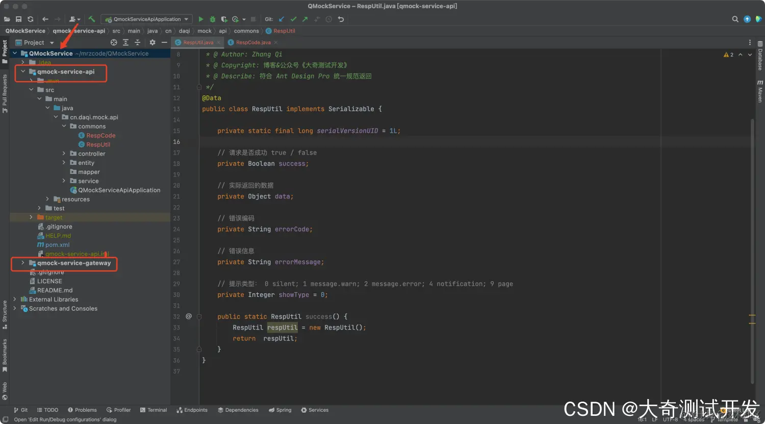Image resolution: width=765 pixels, height=424 pixels.
Task: Open the run configuration dropdown QmockServiceApiApplication
Action: (x=147, y=19)
